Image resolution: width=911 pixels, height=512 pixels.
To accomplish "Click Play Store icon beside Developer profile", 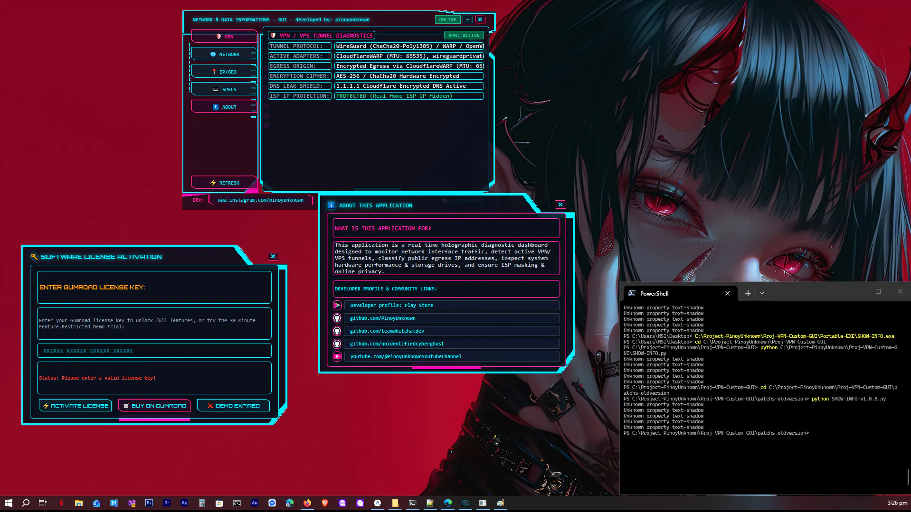I will pyautogui.click(x=337, y=305).
